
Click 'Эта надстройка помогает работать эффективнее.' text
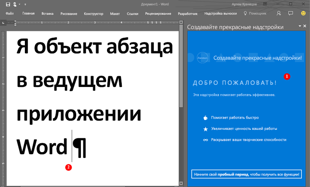(234, 95)
